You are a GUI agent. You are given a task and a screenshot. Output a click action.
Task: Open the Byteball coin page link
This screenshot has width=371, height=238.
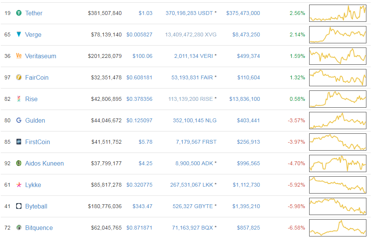tap(36, 207)
